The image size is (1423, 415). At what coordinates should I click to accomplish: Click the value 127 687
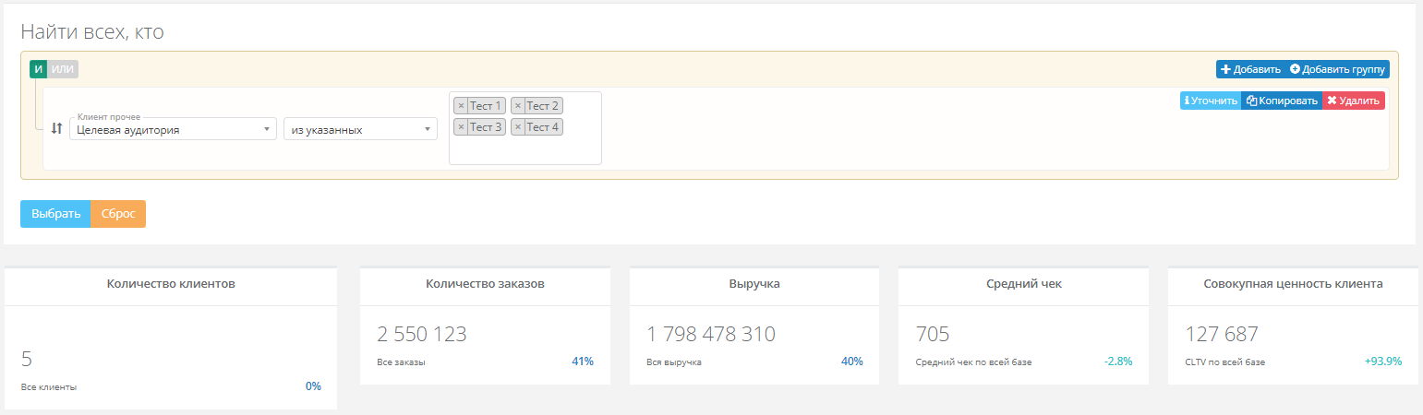tap(1222, 334)
